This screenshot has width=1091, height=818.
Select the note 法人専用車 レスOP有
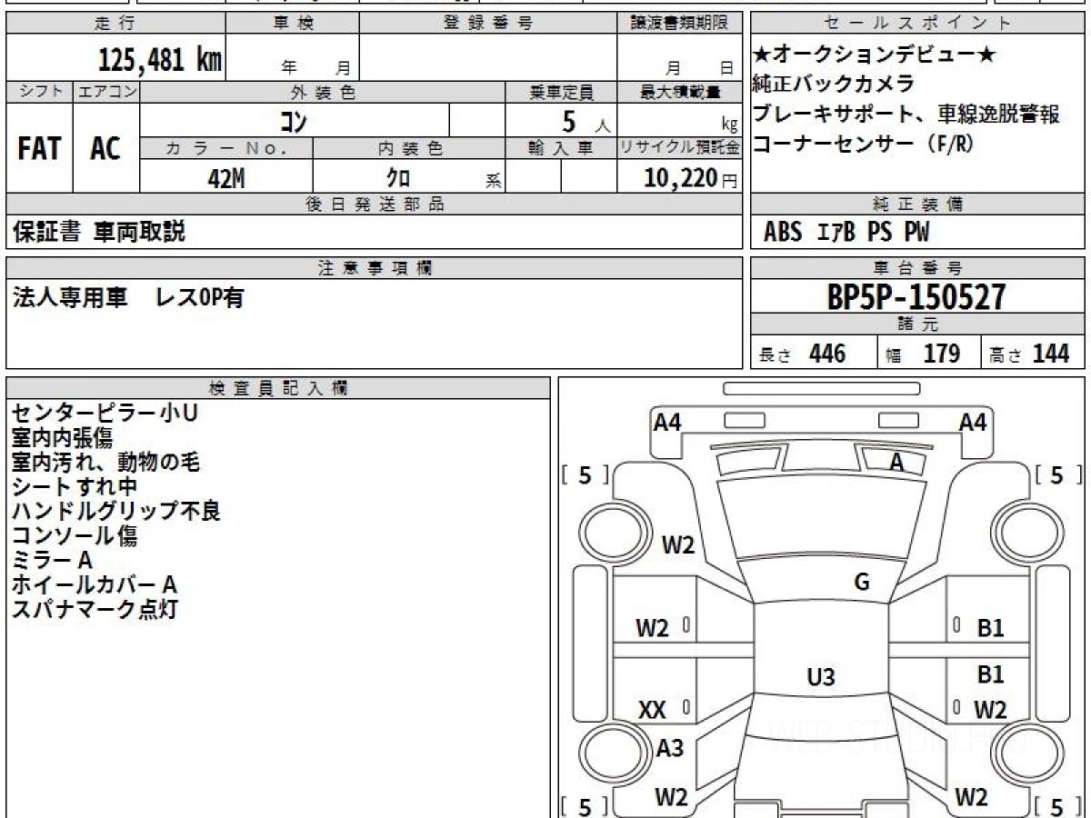[127, 297]
